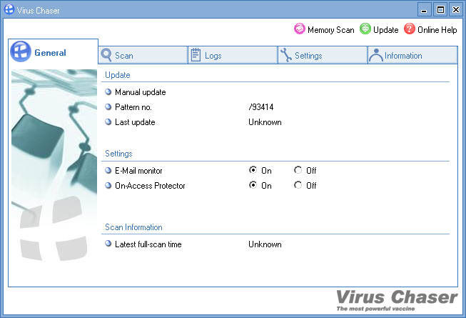
Task: Click the green Update globe icon
Action: (x=365, y=29)
